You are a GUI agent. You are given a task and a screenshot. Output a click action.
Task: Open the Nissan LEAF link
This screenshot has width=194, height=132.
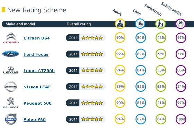coord(37,87)
